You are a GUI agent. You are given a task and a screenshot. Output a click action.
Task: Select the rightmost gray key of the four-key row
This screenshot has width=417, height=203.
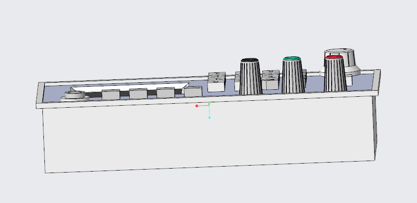click(x=194, y=91)
